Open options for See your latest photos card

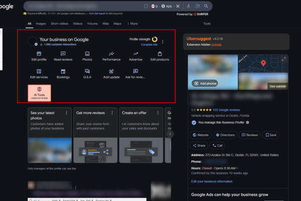pos(66,113)
